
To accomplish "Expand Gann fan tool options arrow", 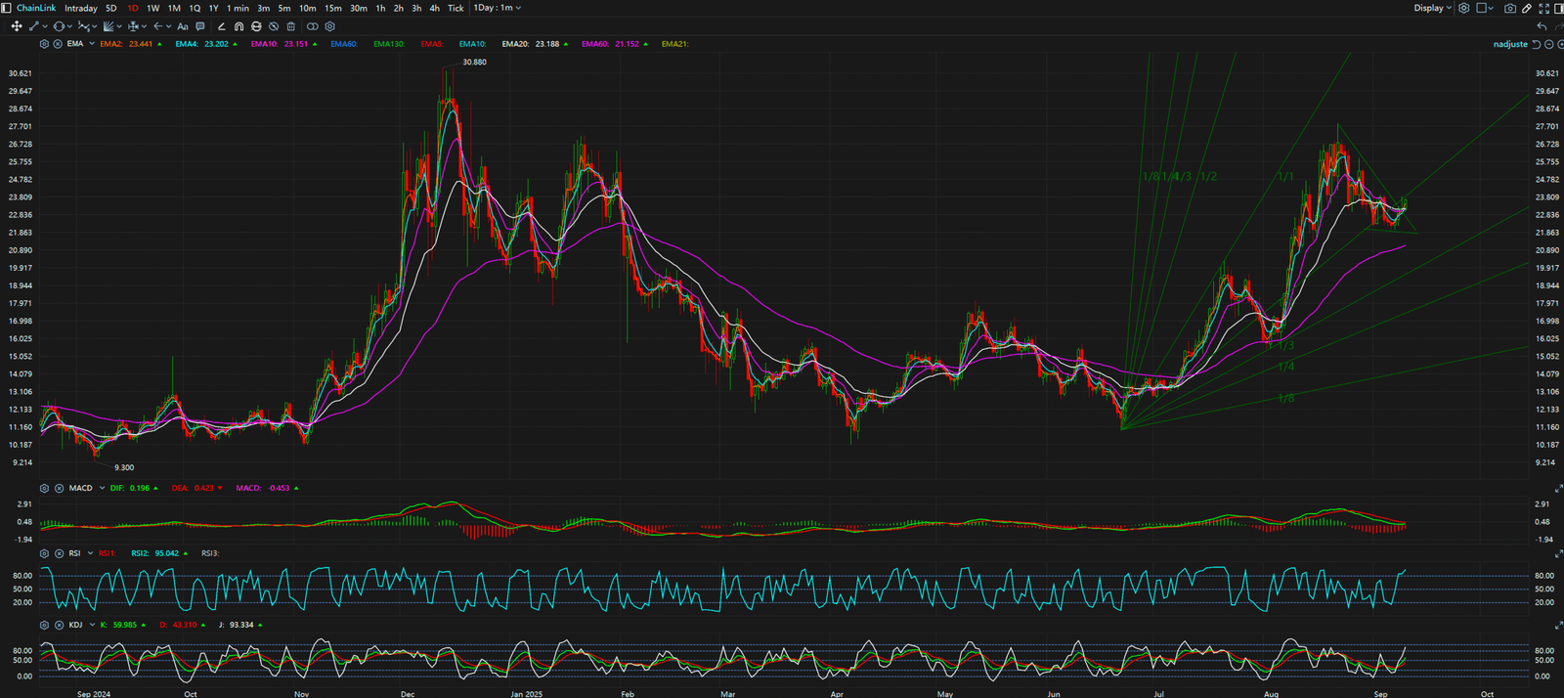I will tap(119, 26).
